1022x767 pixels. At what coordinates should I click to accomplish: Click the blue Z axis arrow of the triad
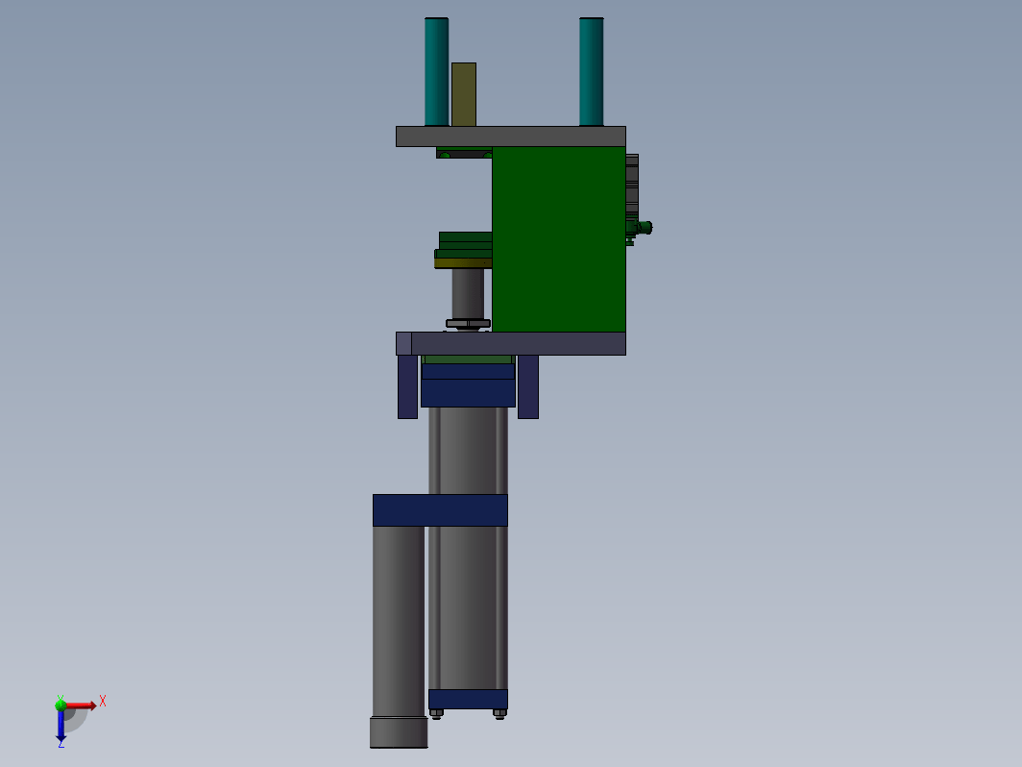coord(61,726)
